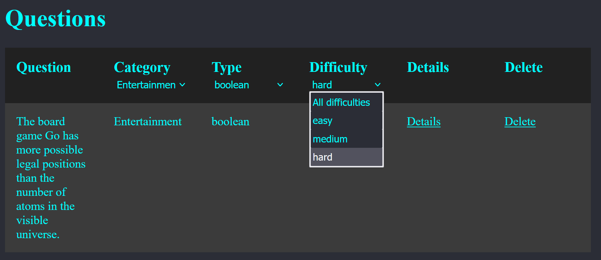Screen dimensions: 601x260
Task: Click the "Type" column header
Action: tap(226, 68)
